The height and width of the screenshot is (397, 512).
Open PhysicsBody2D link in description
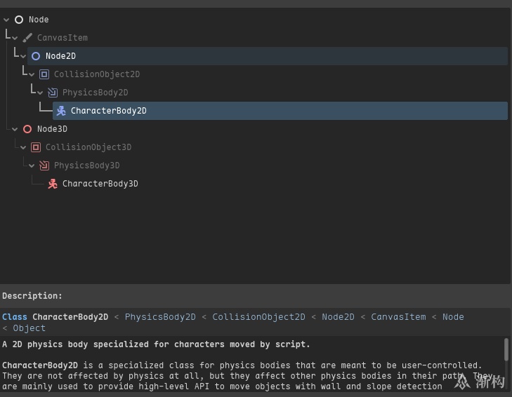[159, 317]
